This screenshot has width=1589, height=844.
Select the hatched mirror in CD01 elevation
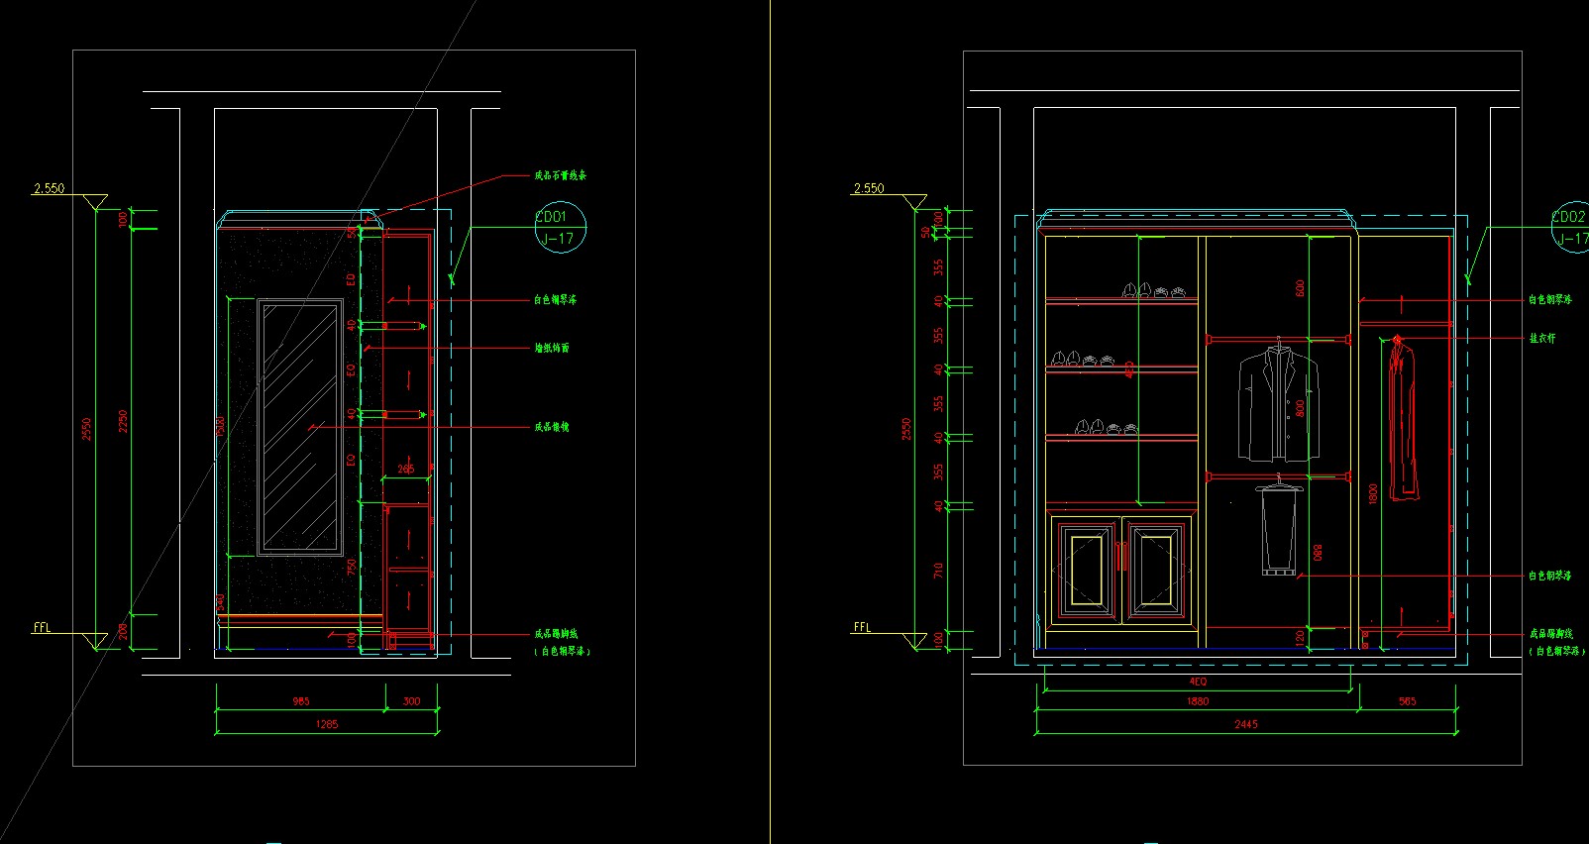[300, 427]
